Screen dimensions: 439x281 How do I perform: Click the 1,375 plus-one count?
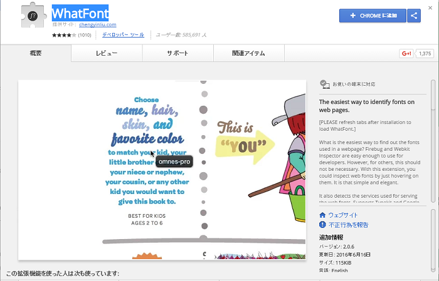(425, 53)
